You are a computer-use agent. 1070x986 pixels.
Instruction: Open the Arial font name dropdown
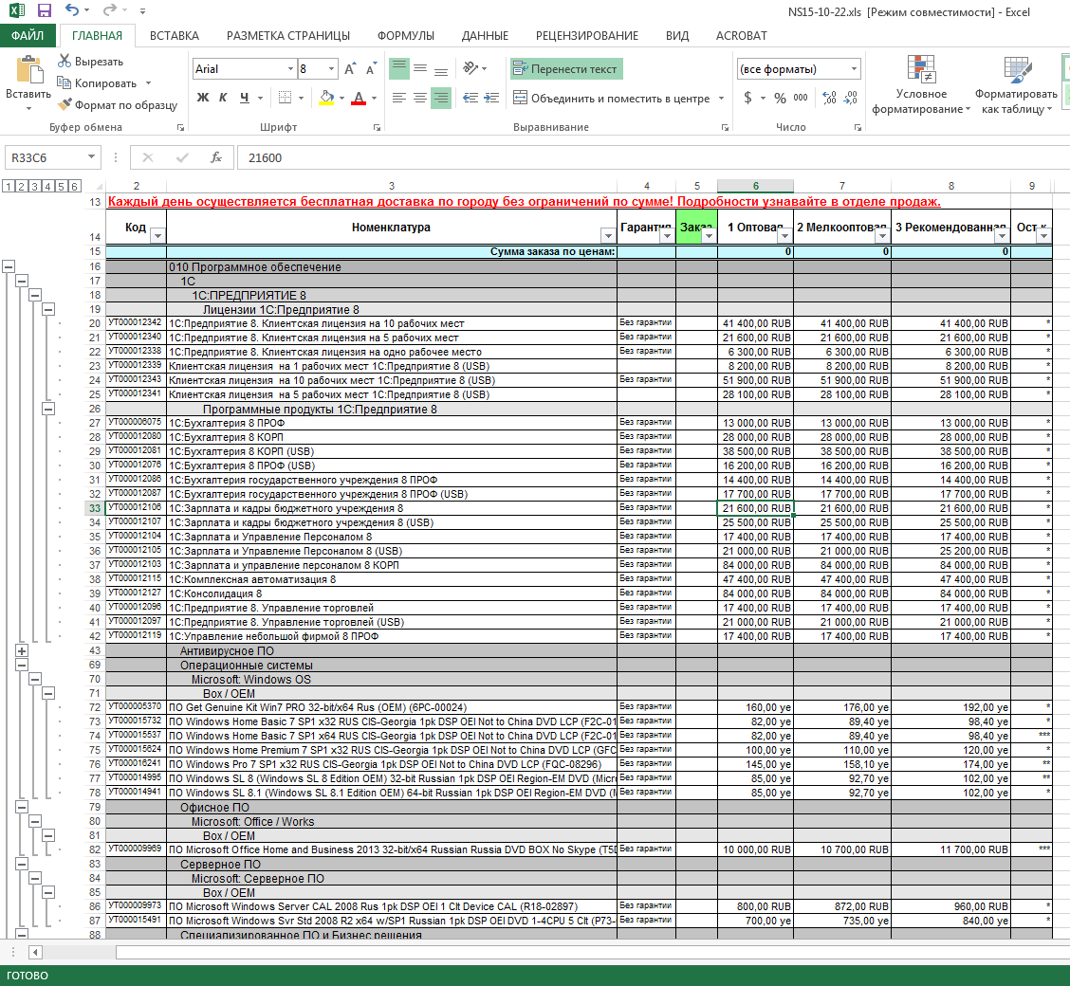(x=290, y=69)
